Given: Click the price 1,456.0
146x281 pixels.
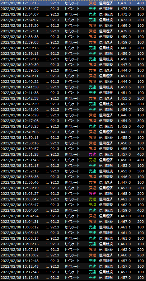Looking at the screenshot, I should tap(124, 160).
